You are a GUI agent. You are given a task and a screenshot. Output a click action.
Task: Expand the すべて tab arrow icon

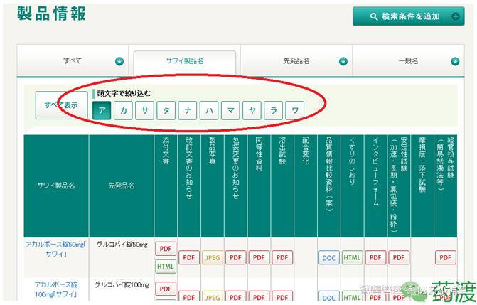point(119,61)
